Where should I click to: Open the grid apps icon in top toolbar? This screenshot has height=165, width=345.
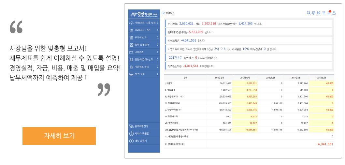323,13
